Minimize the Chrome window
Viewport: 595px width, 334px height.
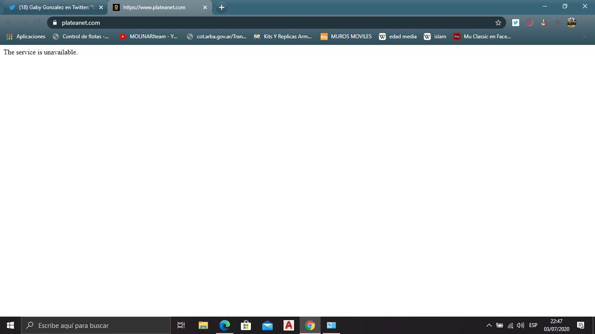tap(545, 6)
